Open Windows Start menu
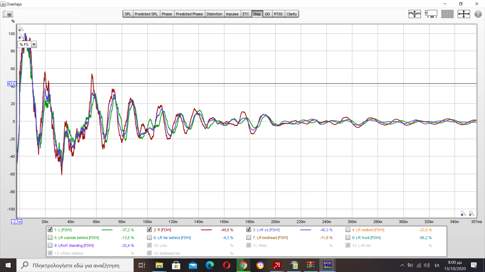 (x=8, y=265)
